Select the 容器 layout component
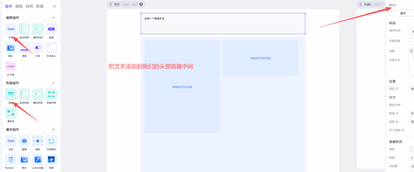 [11, 94]
